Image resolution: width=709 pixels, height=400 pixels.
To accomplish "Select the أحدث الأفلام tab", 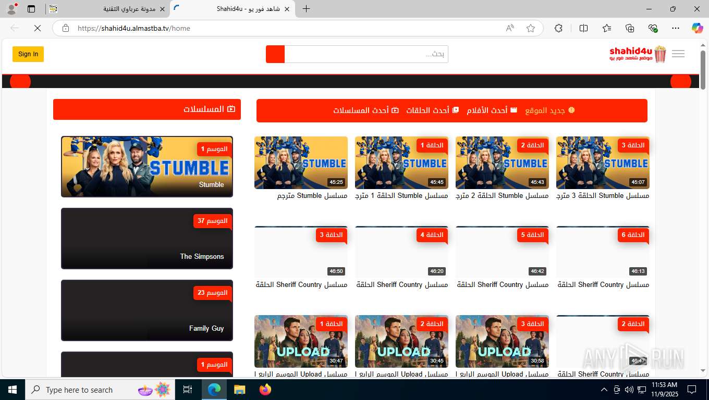I will click(492, 110).
